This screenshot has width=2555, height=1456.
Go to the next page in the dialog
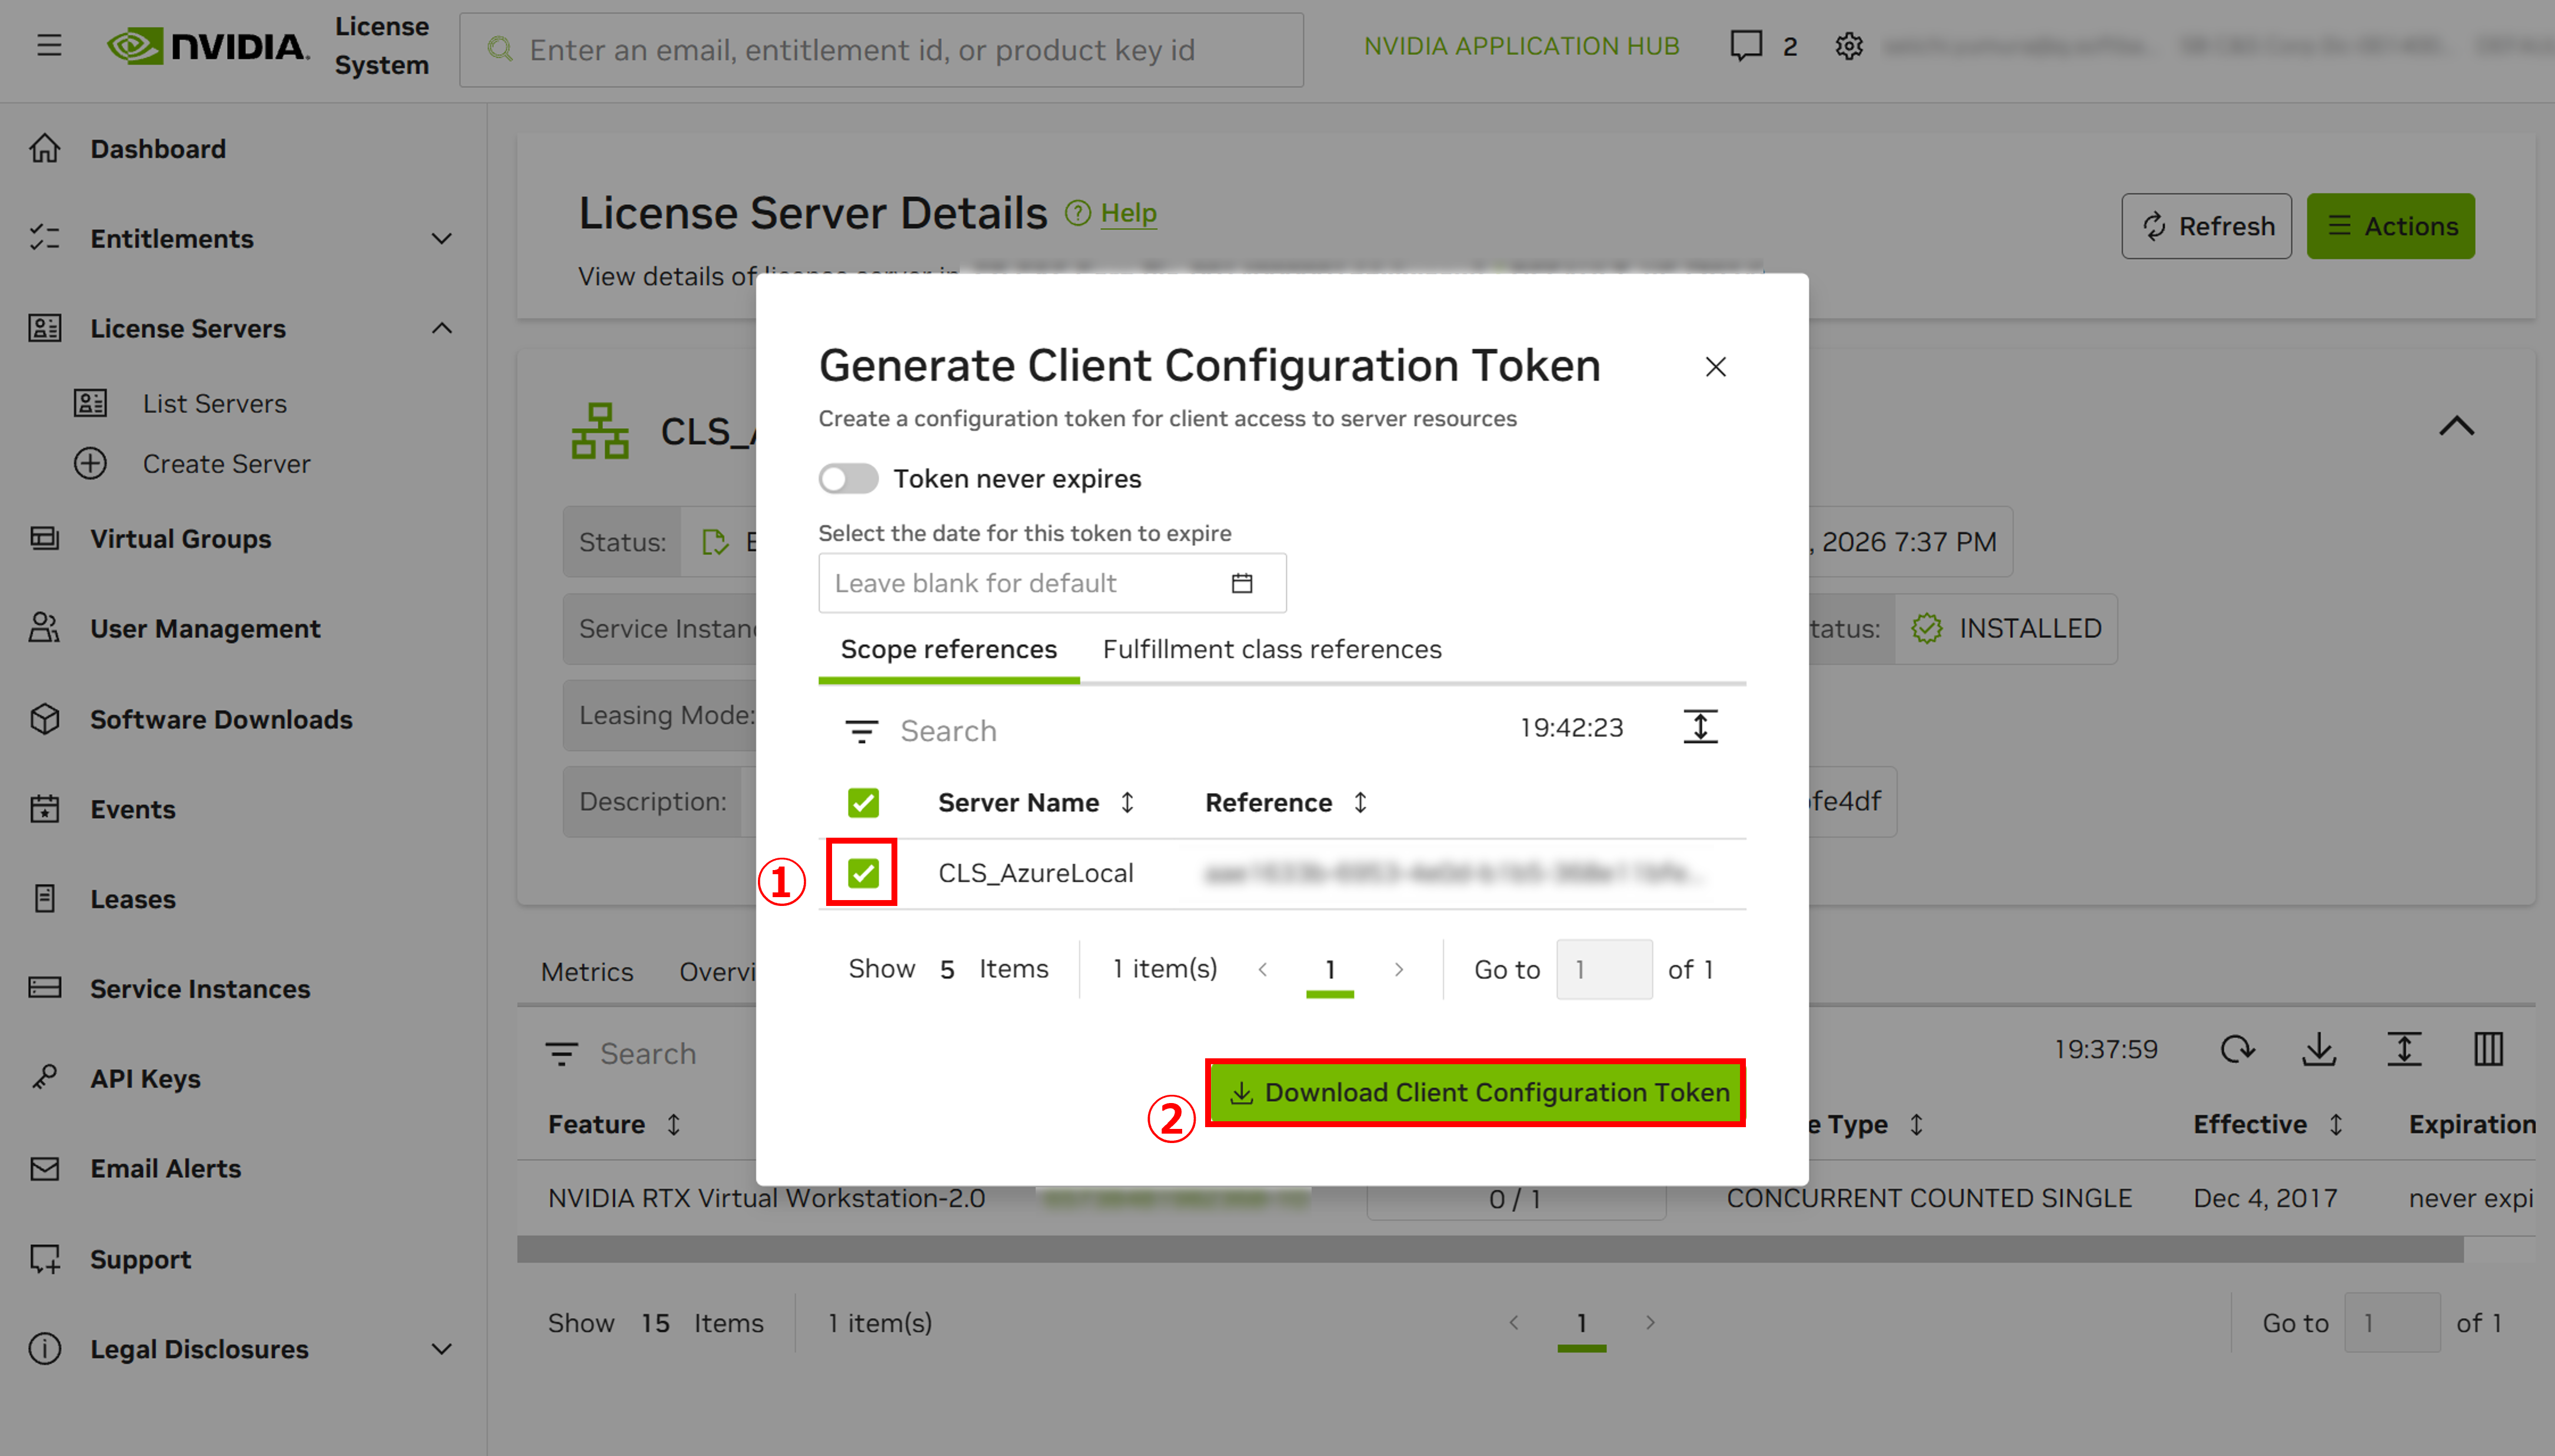1399,969
